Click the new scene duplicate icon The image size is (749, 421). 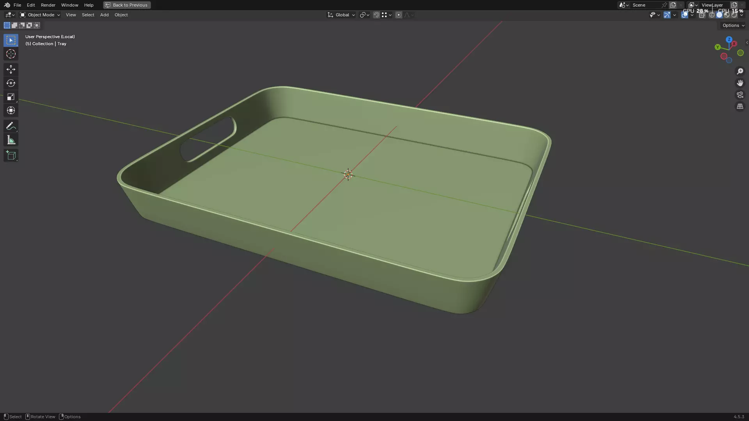(673, 5)
